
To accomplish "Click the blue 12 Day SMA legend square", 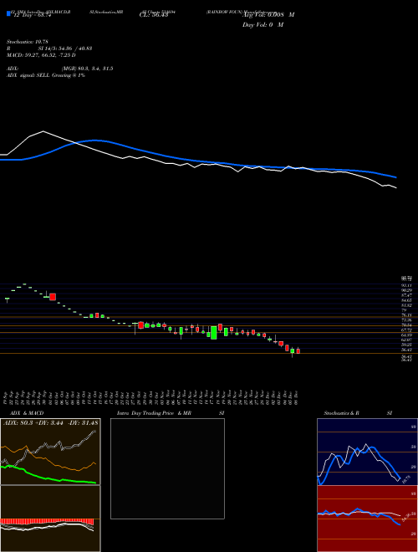I will coord(8,13).
